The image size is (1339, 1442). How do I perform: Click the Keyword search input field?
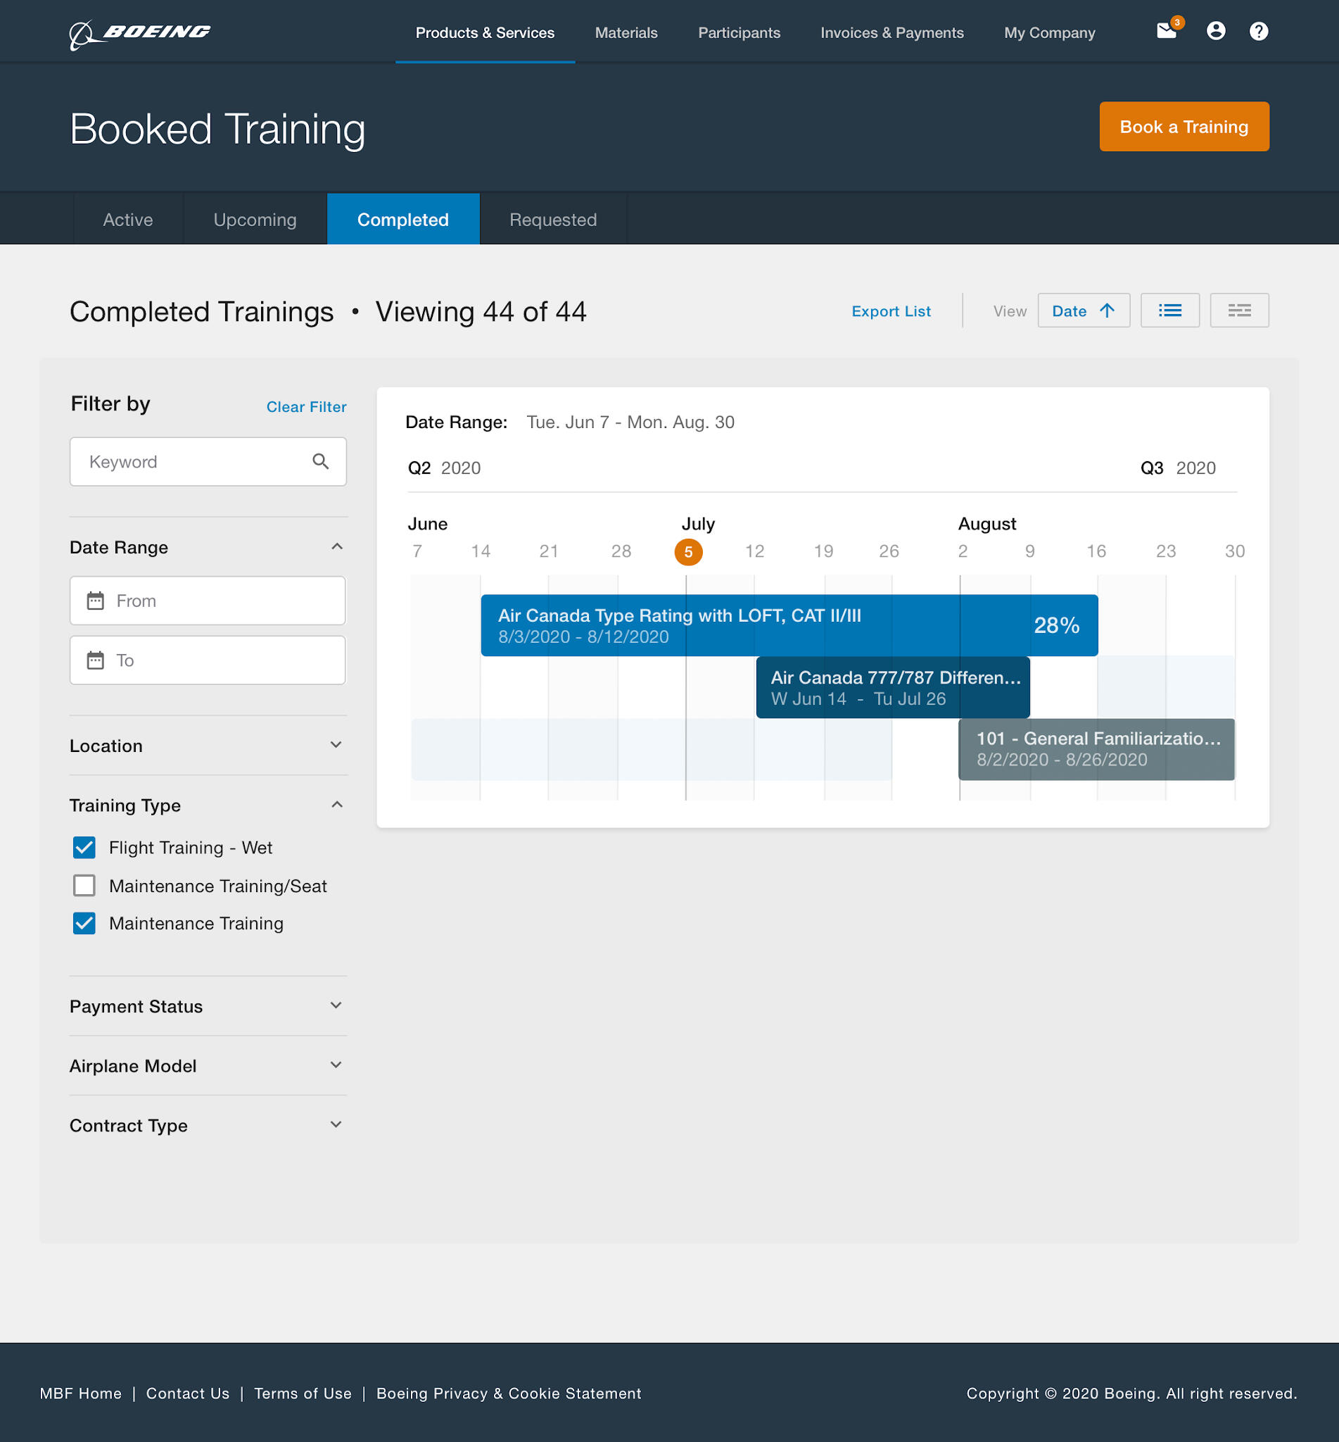click(x=208, y=461)
